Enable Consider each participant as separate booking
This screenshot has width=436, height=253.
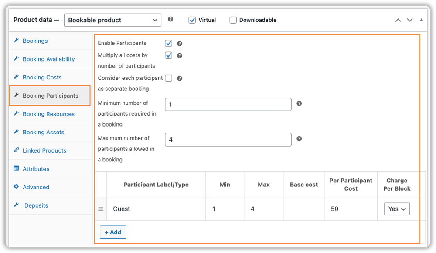[169, 78]
